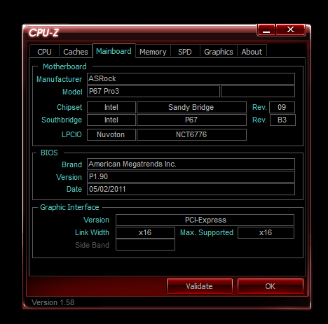Click the Version 1.58 status text

[x=53, y=302]
